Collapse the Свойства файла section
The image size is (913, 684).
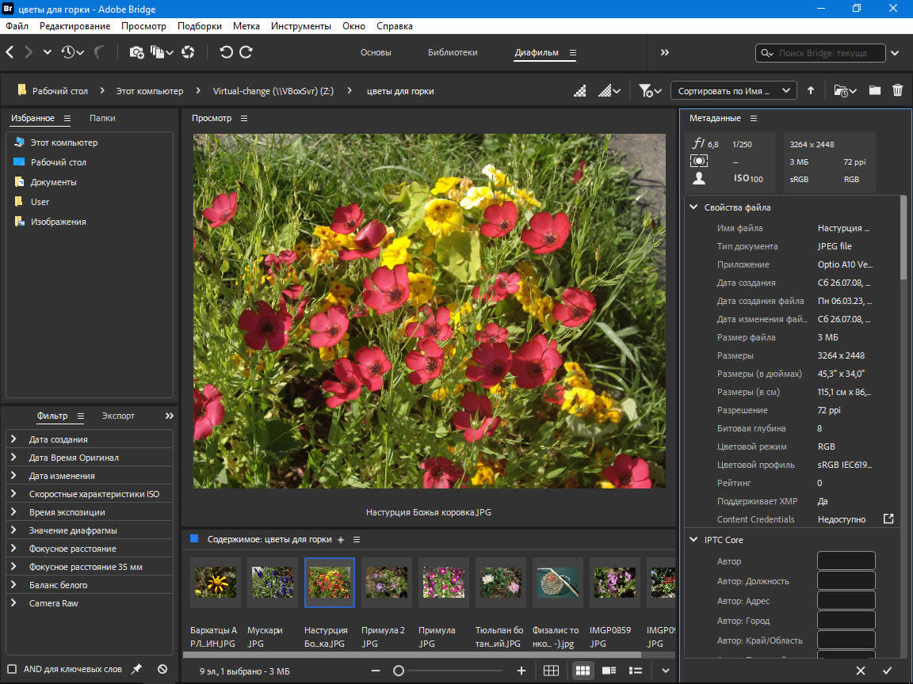[694, 207]
